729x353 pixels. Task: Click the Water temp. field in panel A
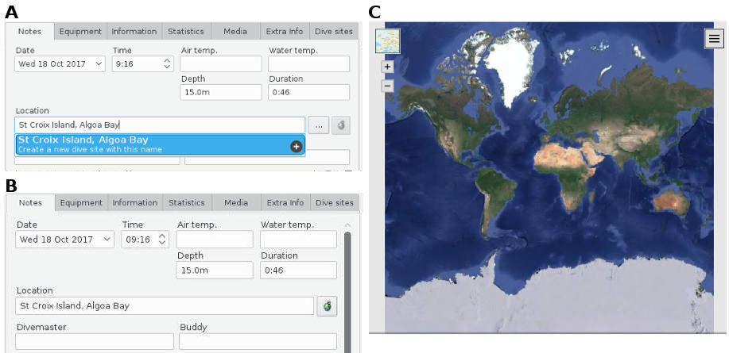308,64
